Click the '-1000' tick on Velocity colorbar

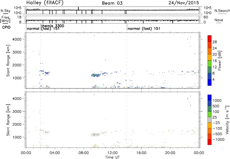coord(218,139)
